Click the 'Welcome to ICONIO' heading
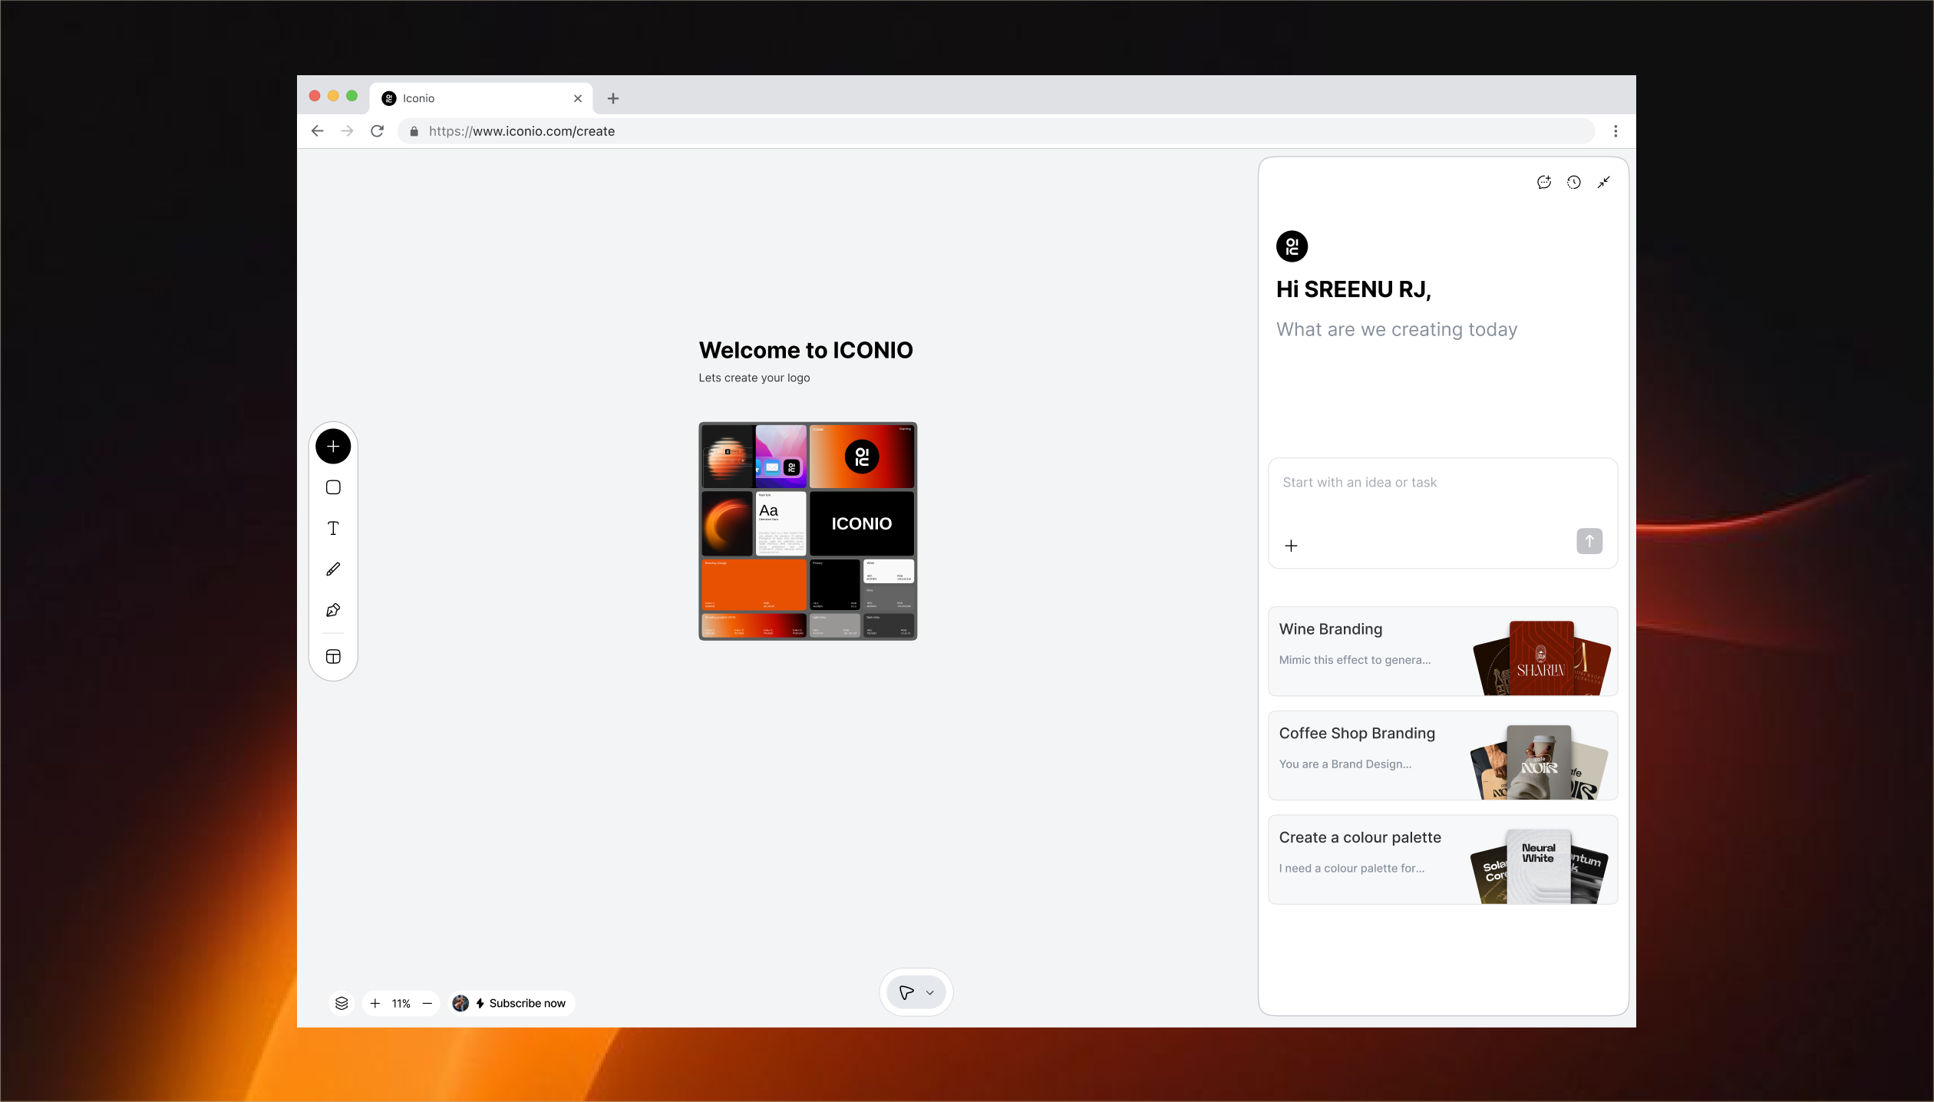 [x=806, y=350]
